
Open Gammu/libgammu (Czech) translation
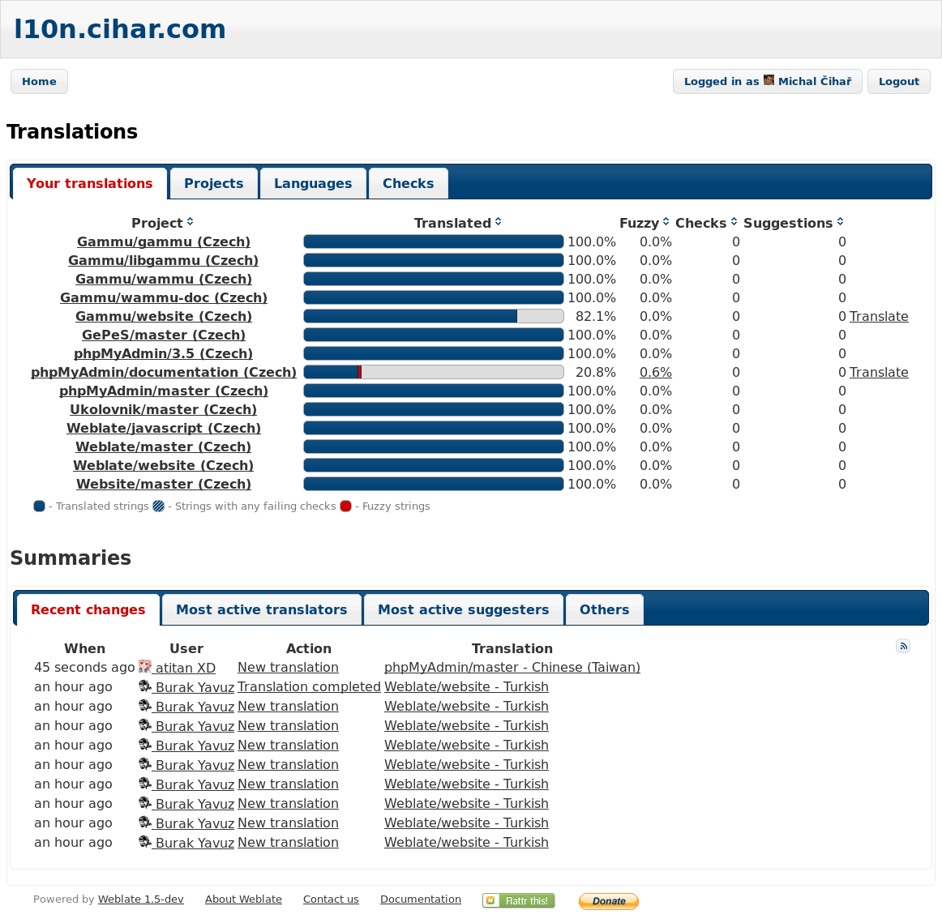164,260
